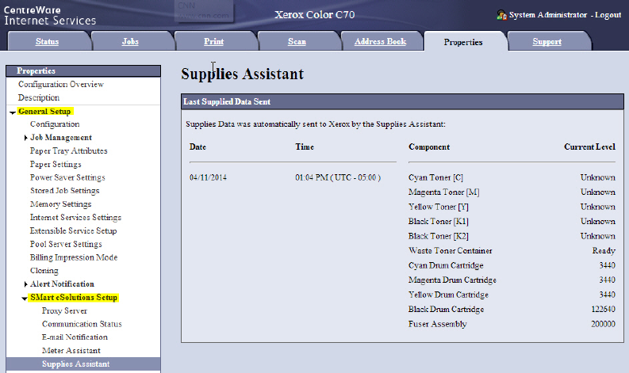This screenshot has height=373, width=629.
Task: Click the Cyan Toner [C] row
Action: [512, 177]
